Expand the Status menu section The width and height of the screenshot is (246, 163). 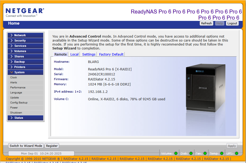25,118
